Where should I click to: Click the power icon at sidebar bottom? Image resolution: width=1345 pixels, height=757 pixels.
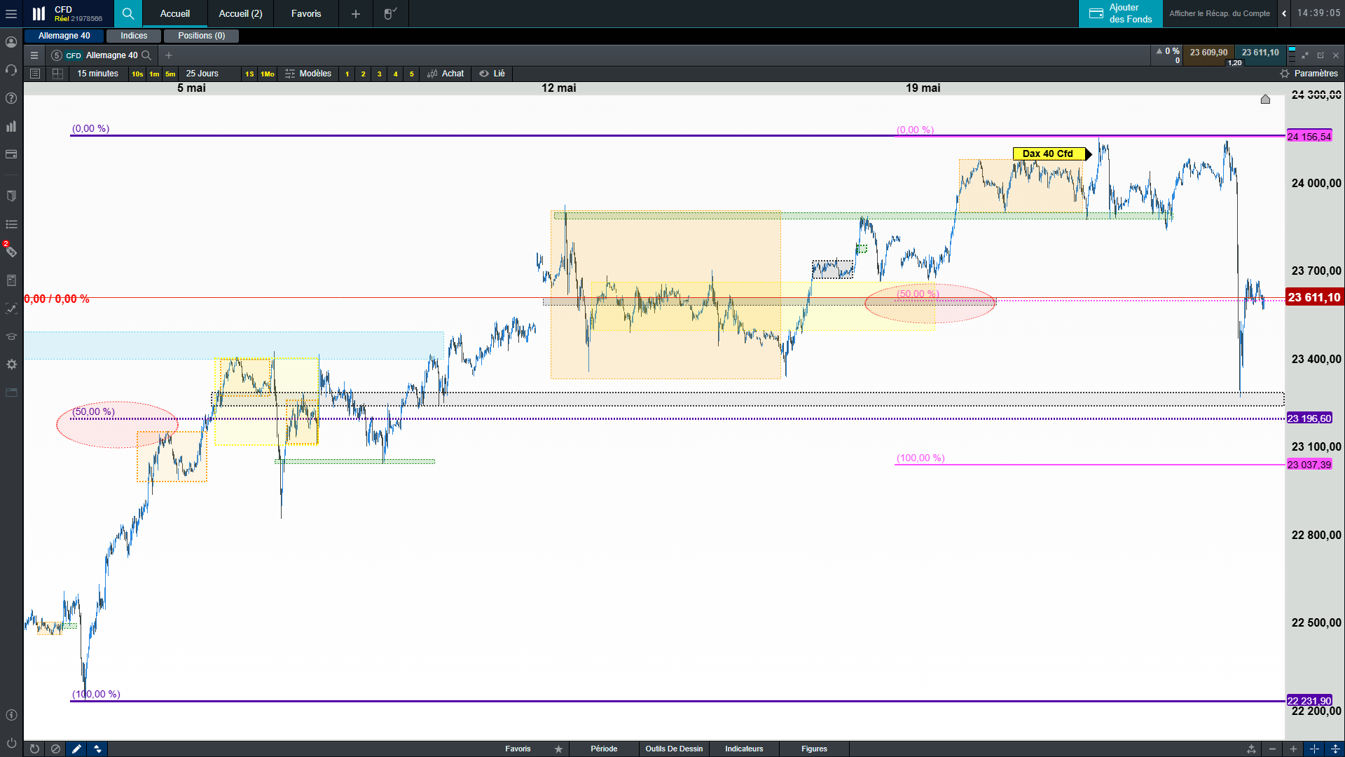[x=11, y=742]
